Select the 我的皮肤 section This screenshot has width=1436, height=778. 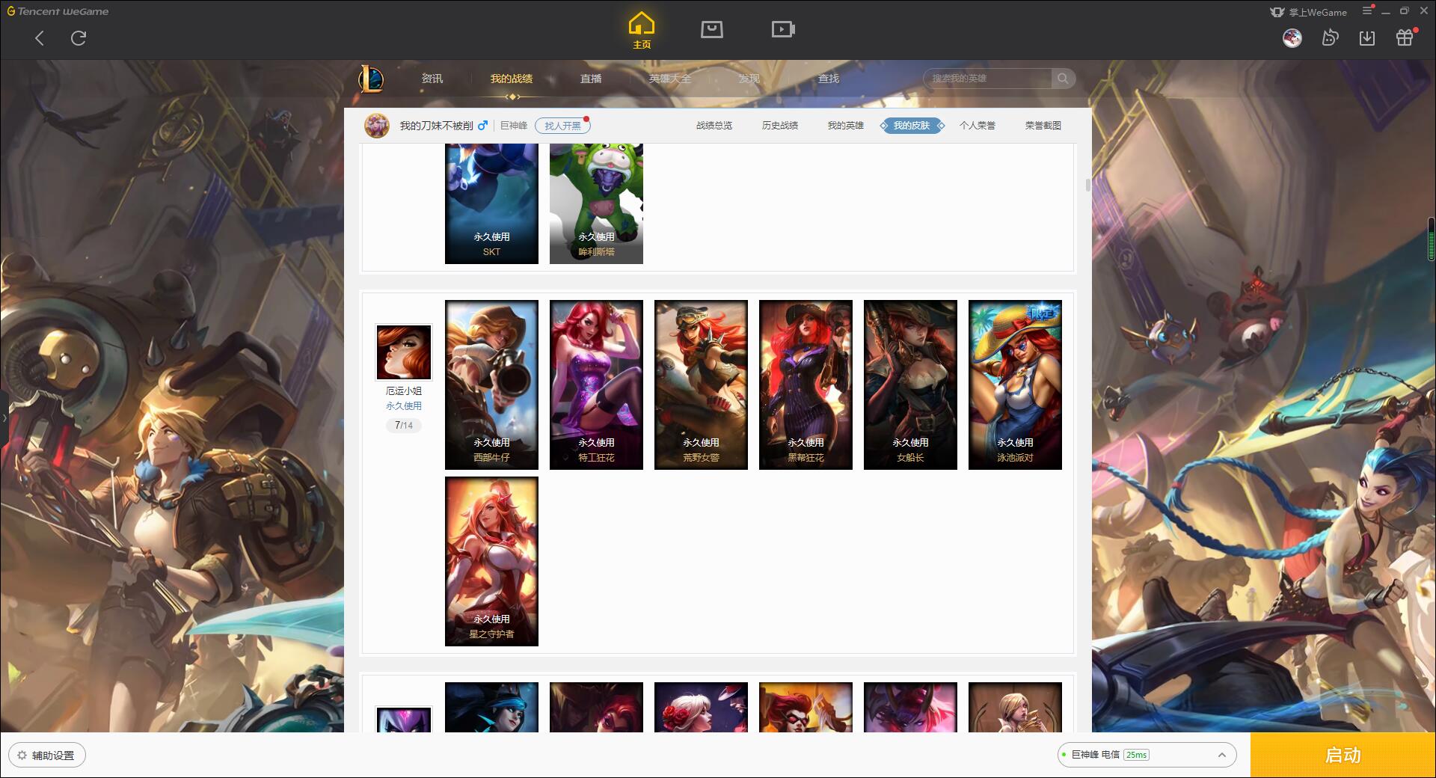tap(912, 126)
